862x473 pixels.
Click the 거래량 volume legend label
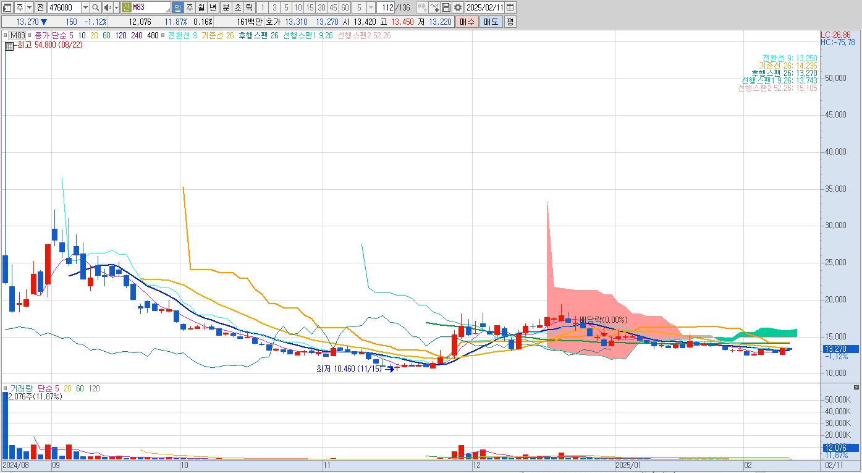22,388
